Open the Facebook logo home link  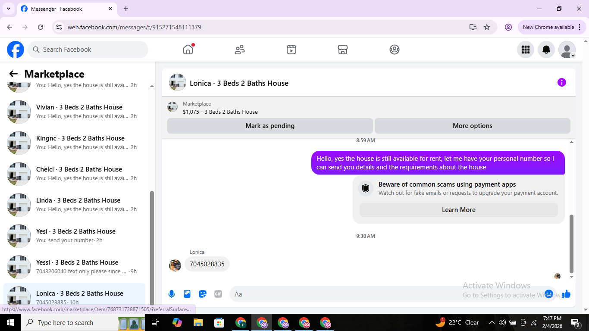click(x=16, y=50)
